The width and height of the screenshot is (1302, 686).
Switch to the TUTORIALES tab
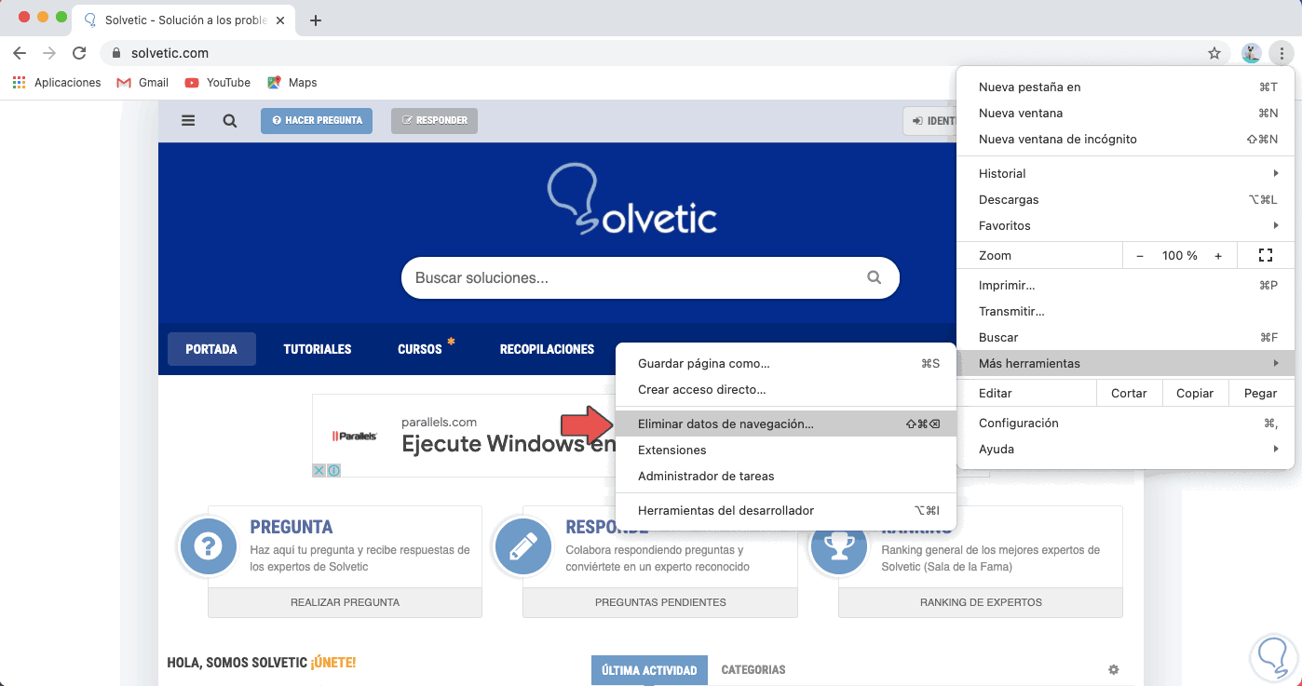pyautogui.click(x=318, y=349)
